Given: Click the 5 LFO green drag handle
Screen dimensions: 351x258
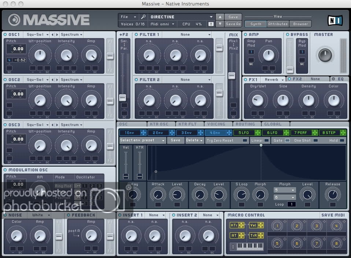Looking at the screenshot, I should 257,132.
